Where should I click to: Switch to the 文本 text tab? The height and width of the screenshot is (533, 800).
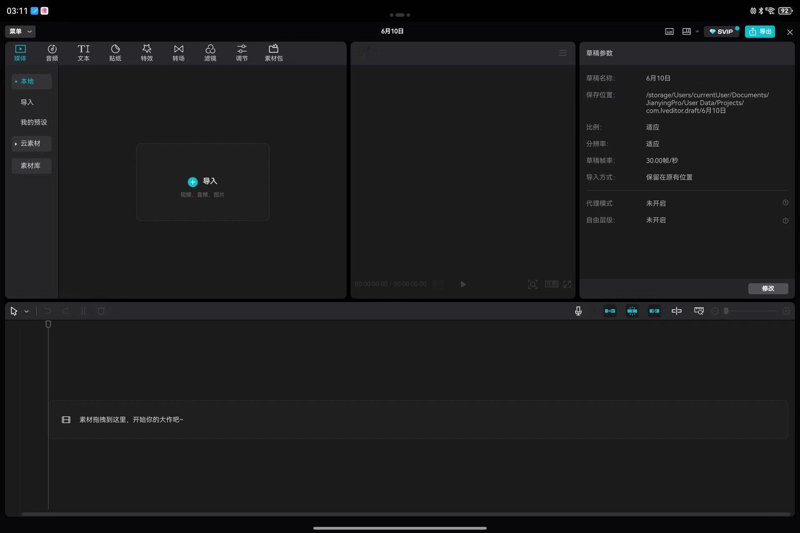83,53
